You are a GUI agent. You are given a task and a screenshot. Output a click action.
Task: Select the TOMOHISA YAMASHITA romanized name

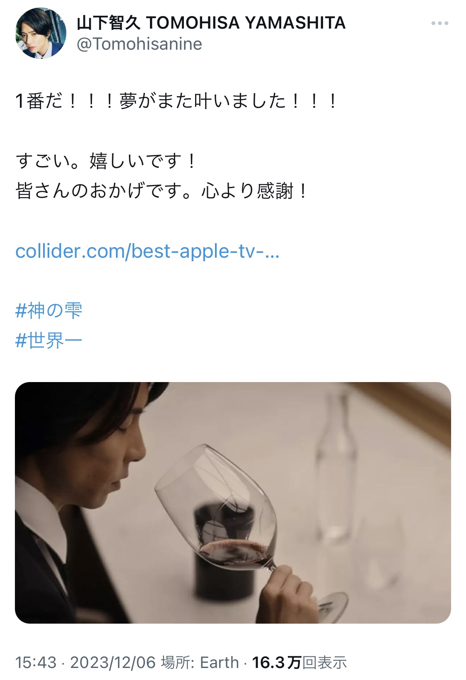tap(246, 23)
